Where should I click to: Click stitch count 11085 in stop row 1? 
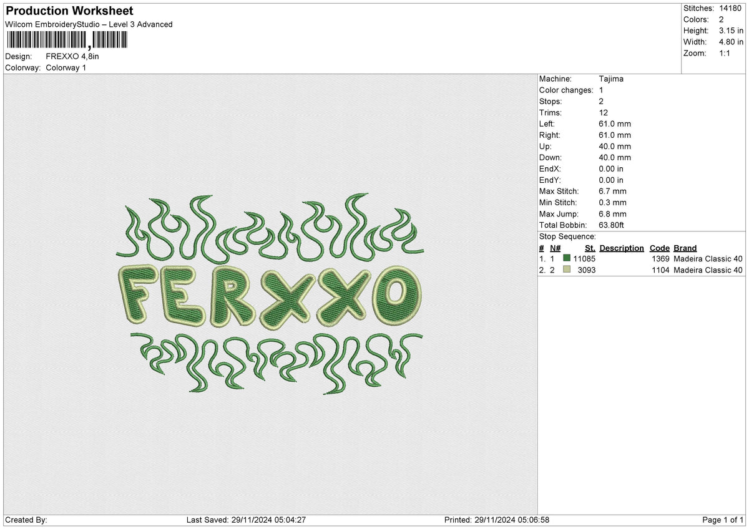(584, 258)
